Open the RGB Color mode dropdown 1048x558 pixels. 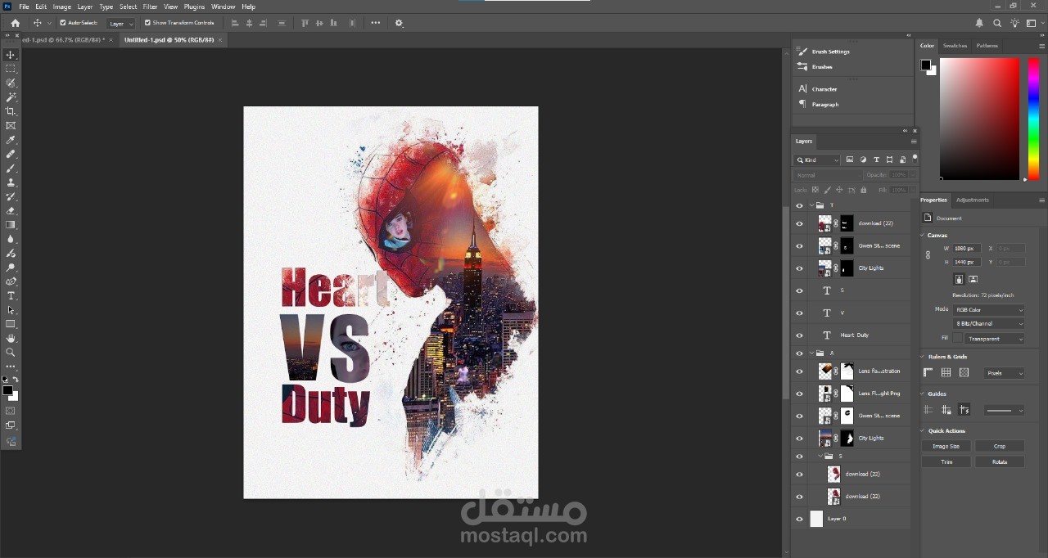click(989, 310)
